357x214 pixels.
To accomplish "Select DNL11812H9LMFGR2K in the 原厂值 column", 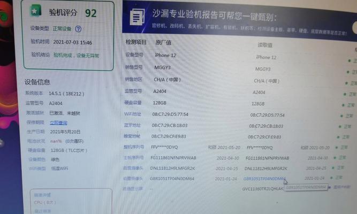I will [x=172, y=168].
